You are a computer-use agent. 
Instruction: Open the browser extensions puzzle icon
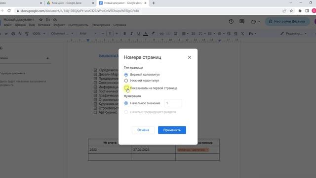tap(300, 11)
